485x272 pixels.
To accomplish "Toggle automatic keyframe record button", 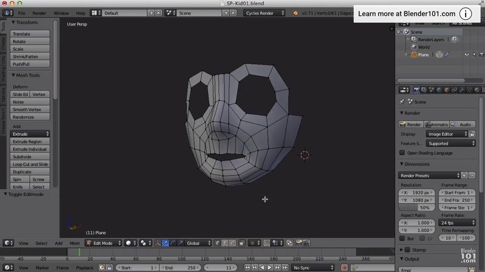I will click(x=344, y=268).
